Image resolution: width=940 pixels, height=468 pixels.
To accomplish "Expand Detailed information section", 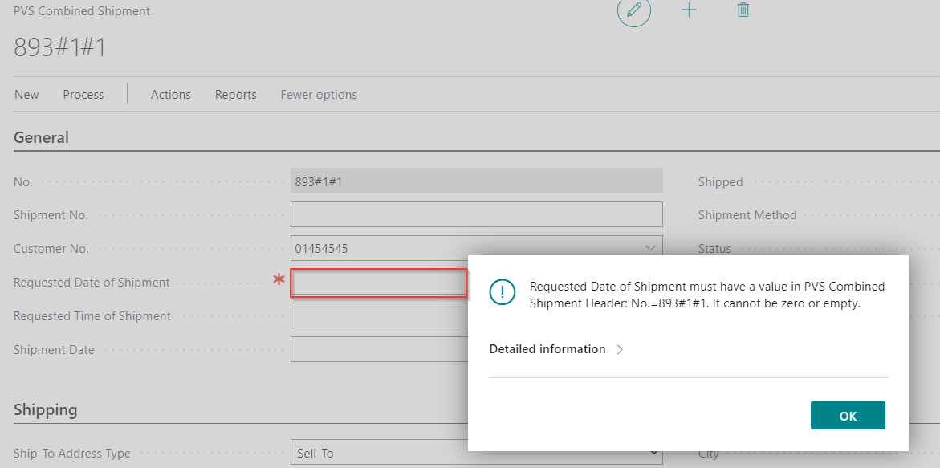I will (557, 349).
